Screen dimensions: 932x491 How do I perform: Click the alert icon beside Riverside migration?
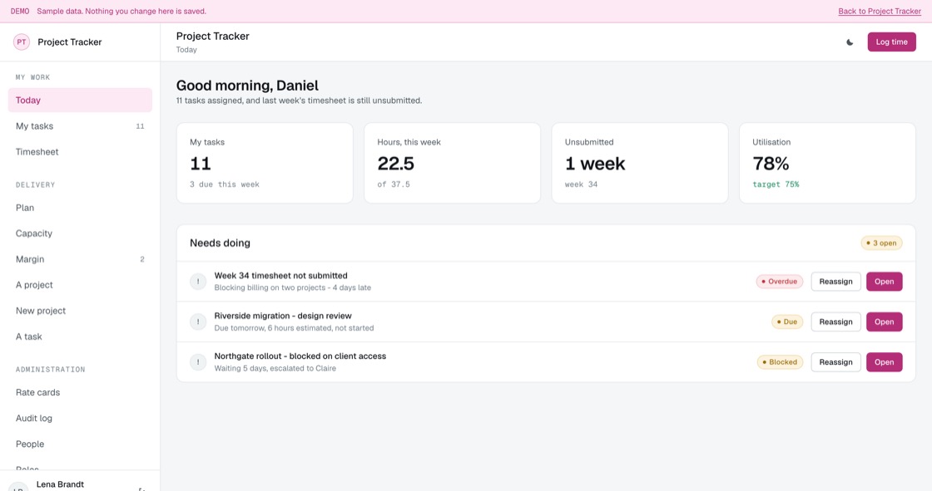point(198,322)
